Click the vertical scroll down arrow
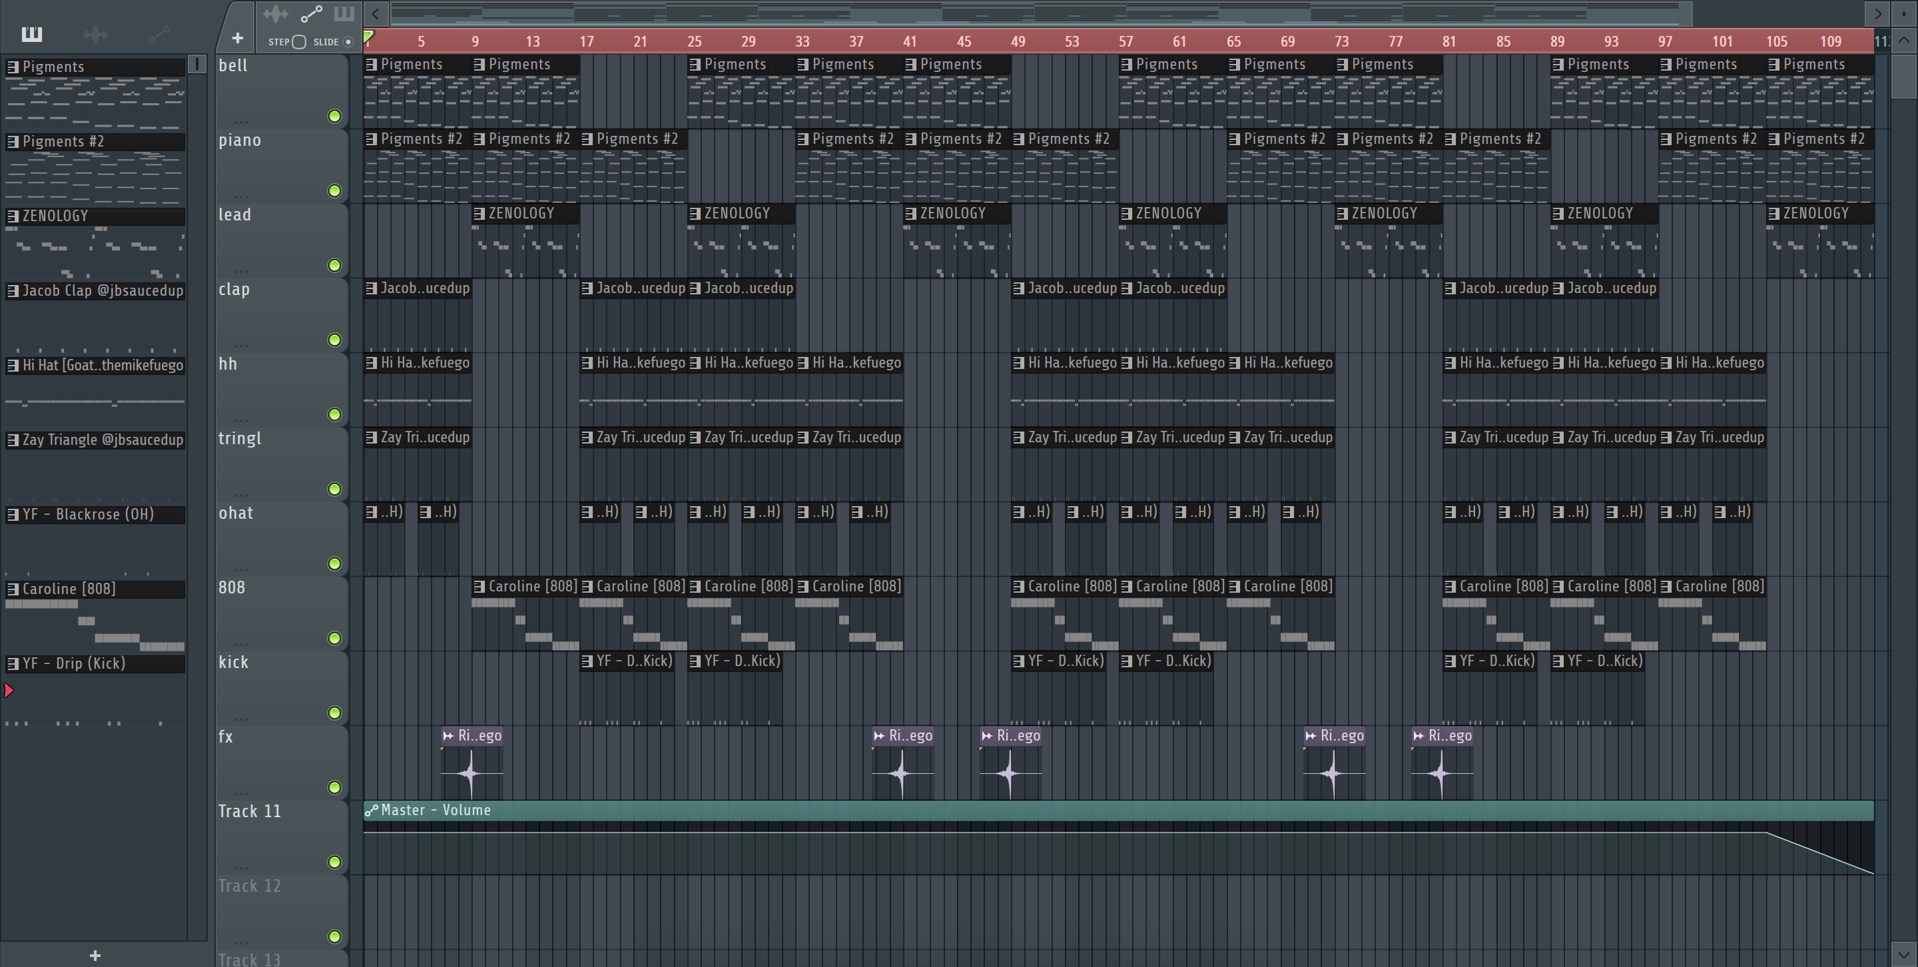 tap(1904, 954)
